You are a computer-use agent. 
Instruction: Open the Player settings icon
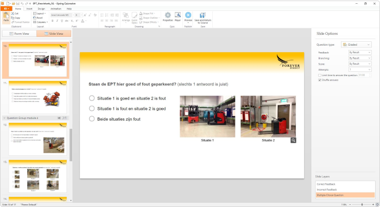(178, 15)
